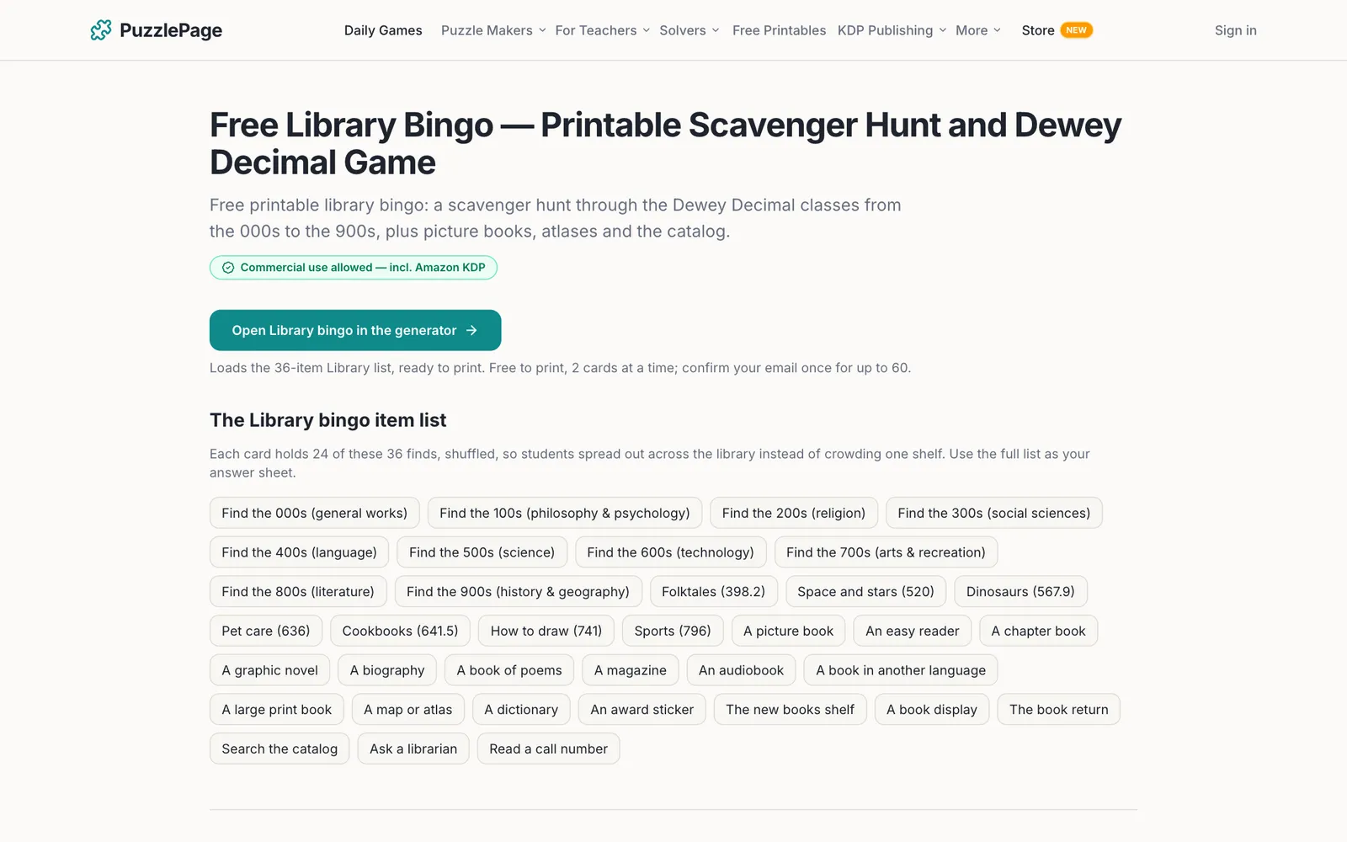Select the 'Folktales (398.2)' chip
Viewport: 1347px width, 842px height.
click(x=713, y=592)
